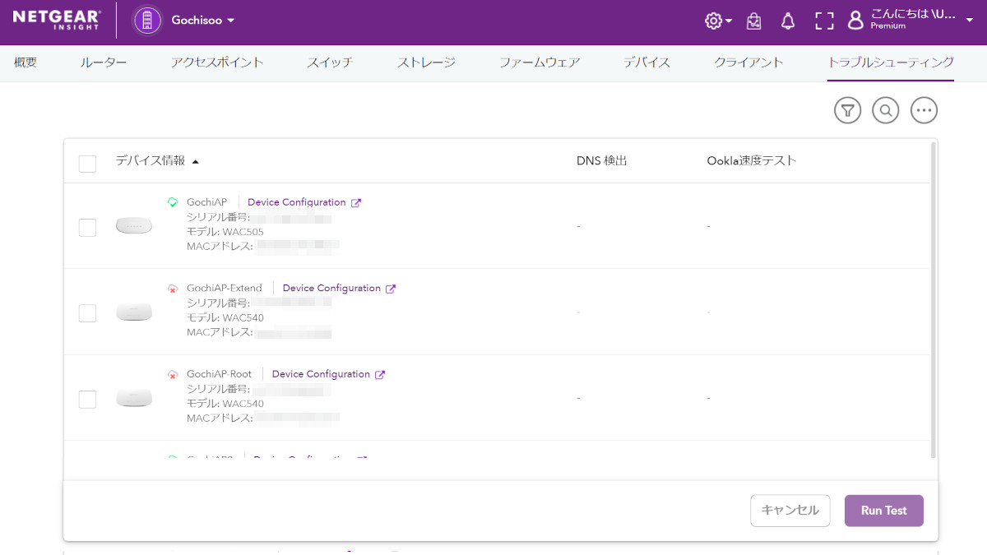Switch to the スイッチ tab
This screenshot has width=987, height=555.
331,62
